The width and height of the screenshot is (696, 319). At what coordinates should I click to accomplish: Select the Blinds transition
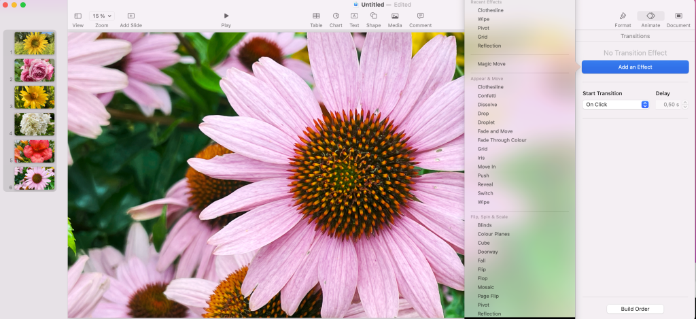(484, 225)
